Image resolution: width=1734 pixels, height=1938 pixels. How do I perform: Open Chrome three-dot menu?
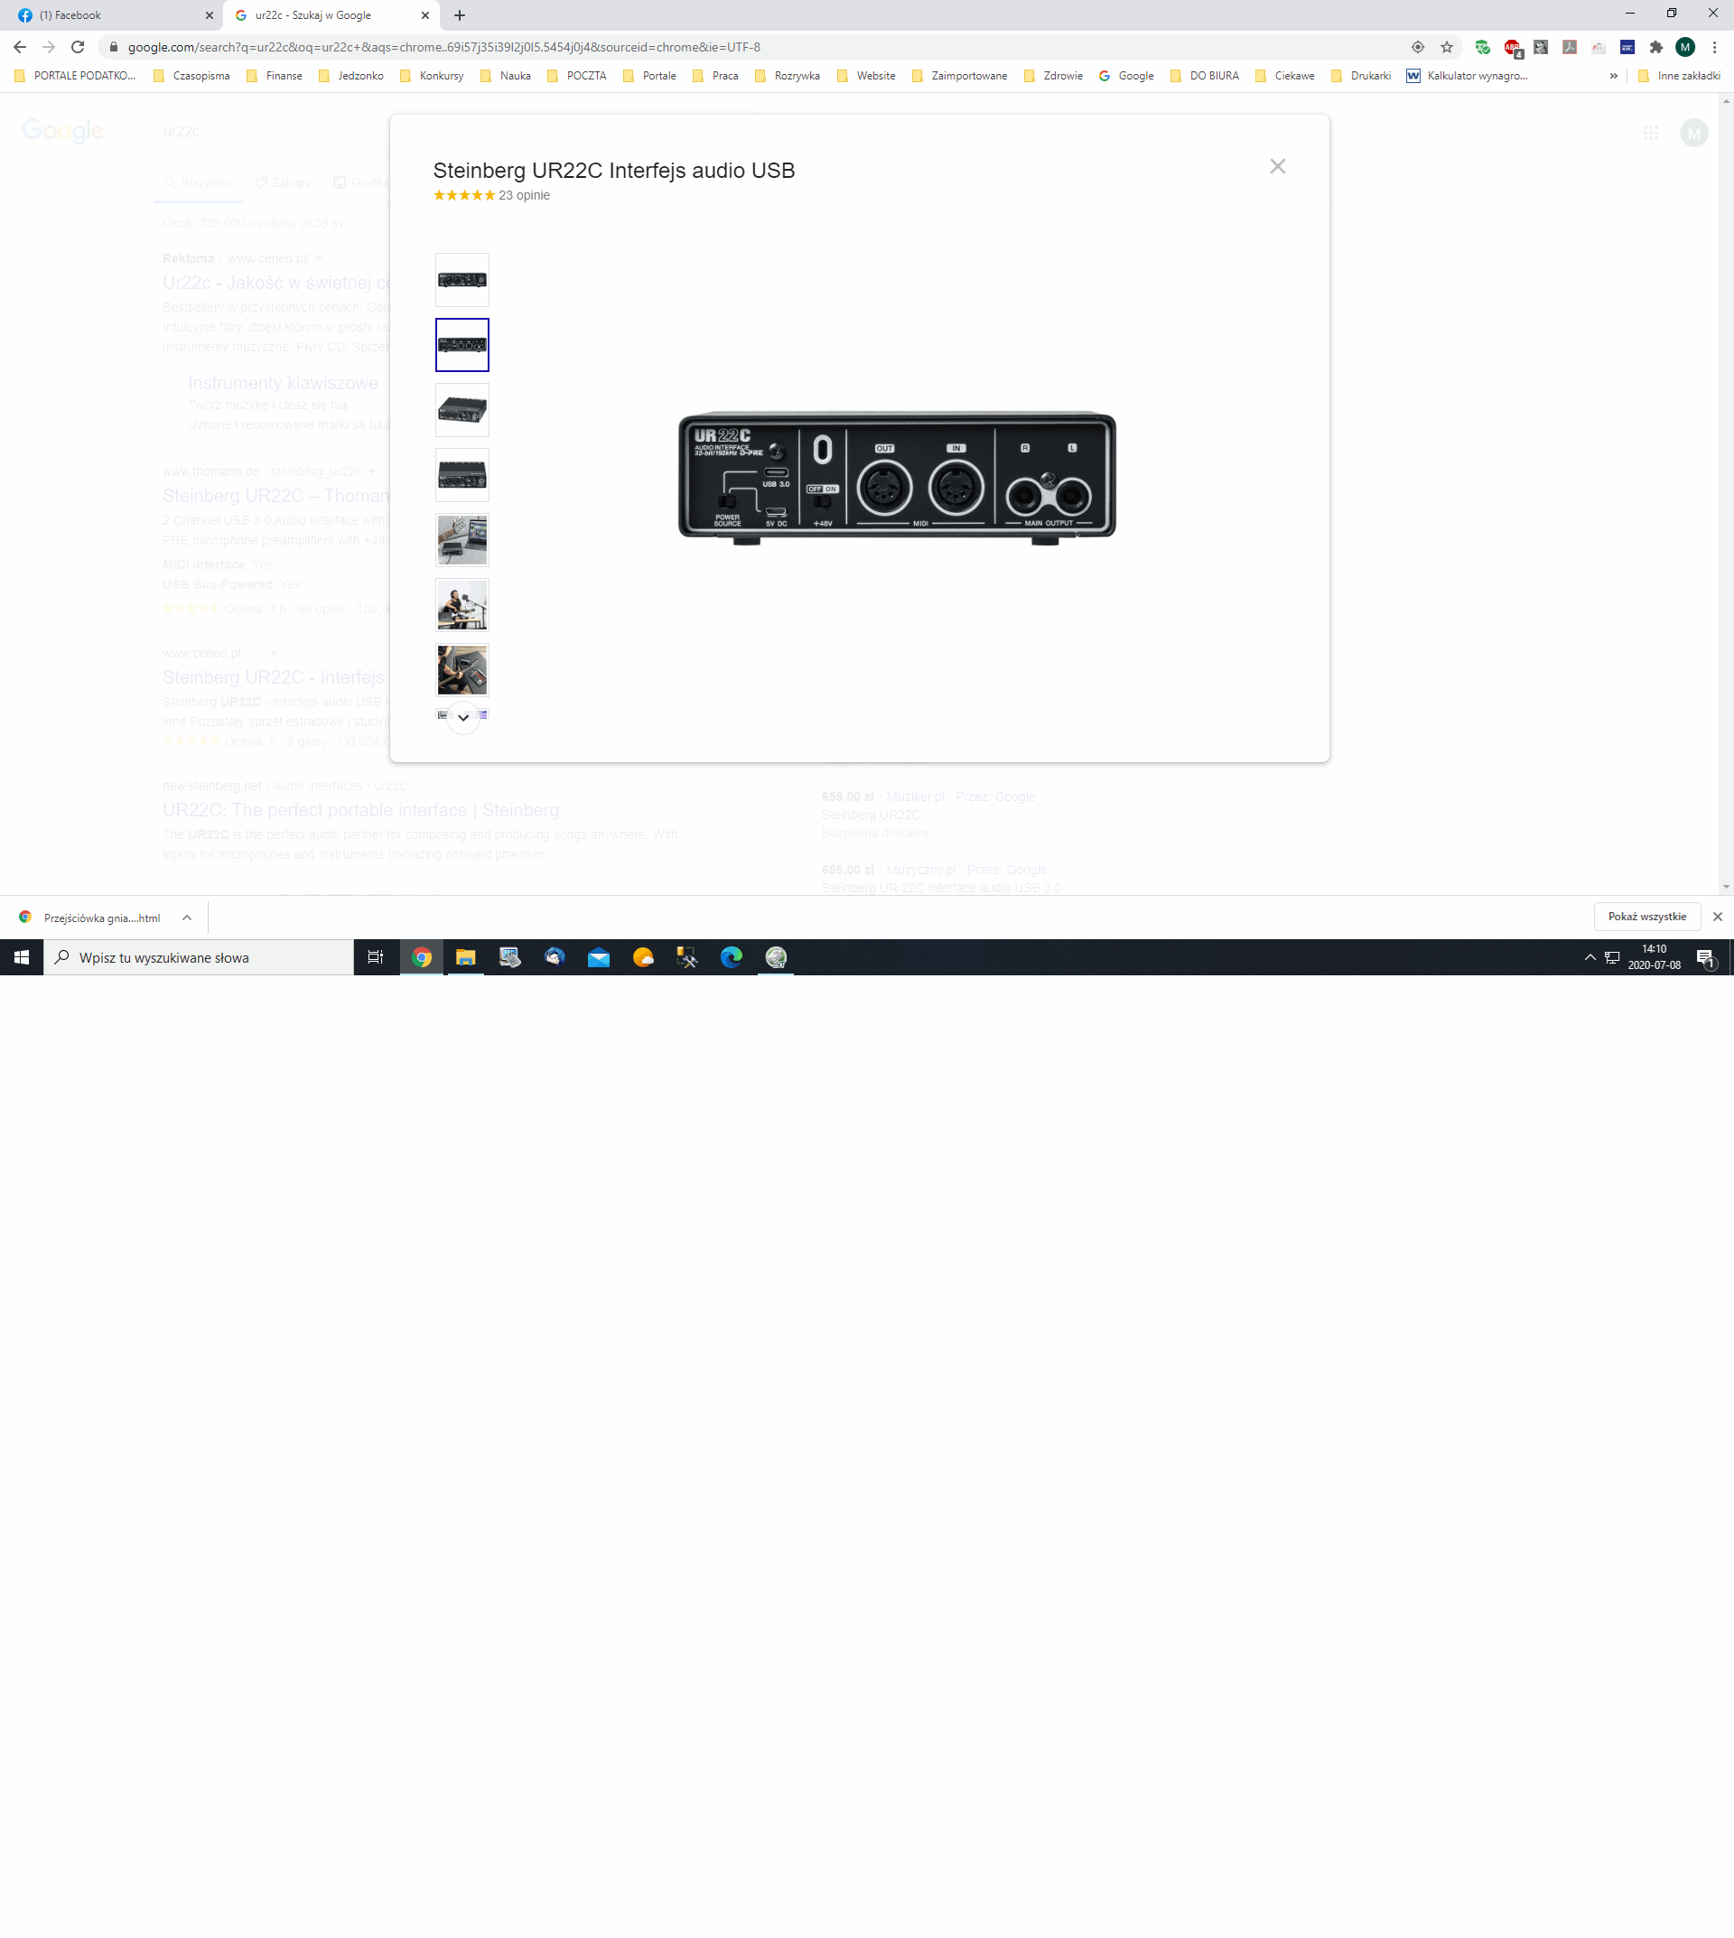1714,47
